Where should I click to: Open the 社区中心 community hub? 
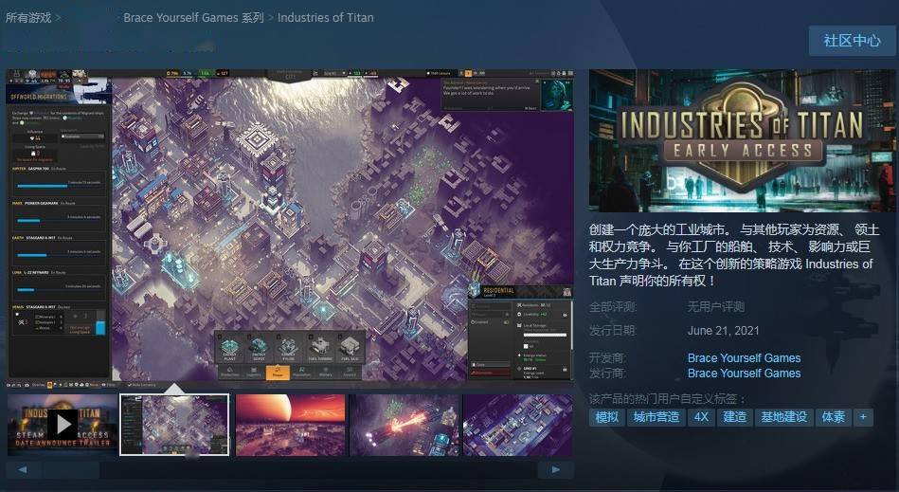click(x=852, y=41)
